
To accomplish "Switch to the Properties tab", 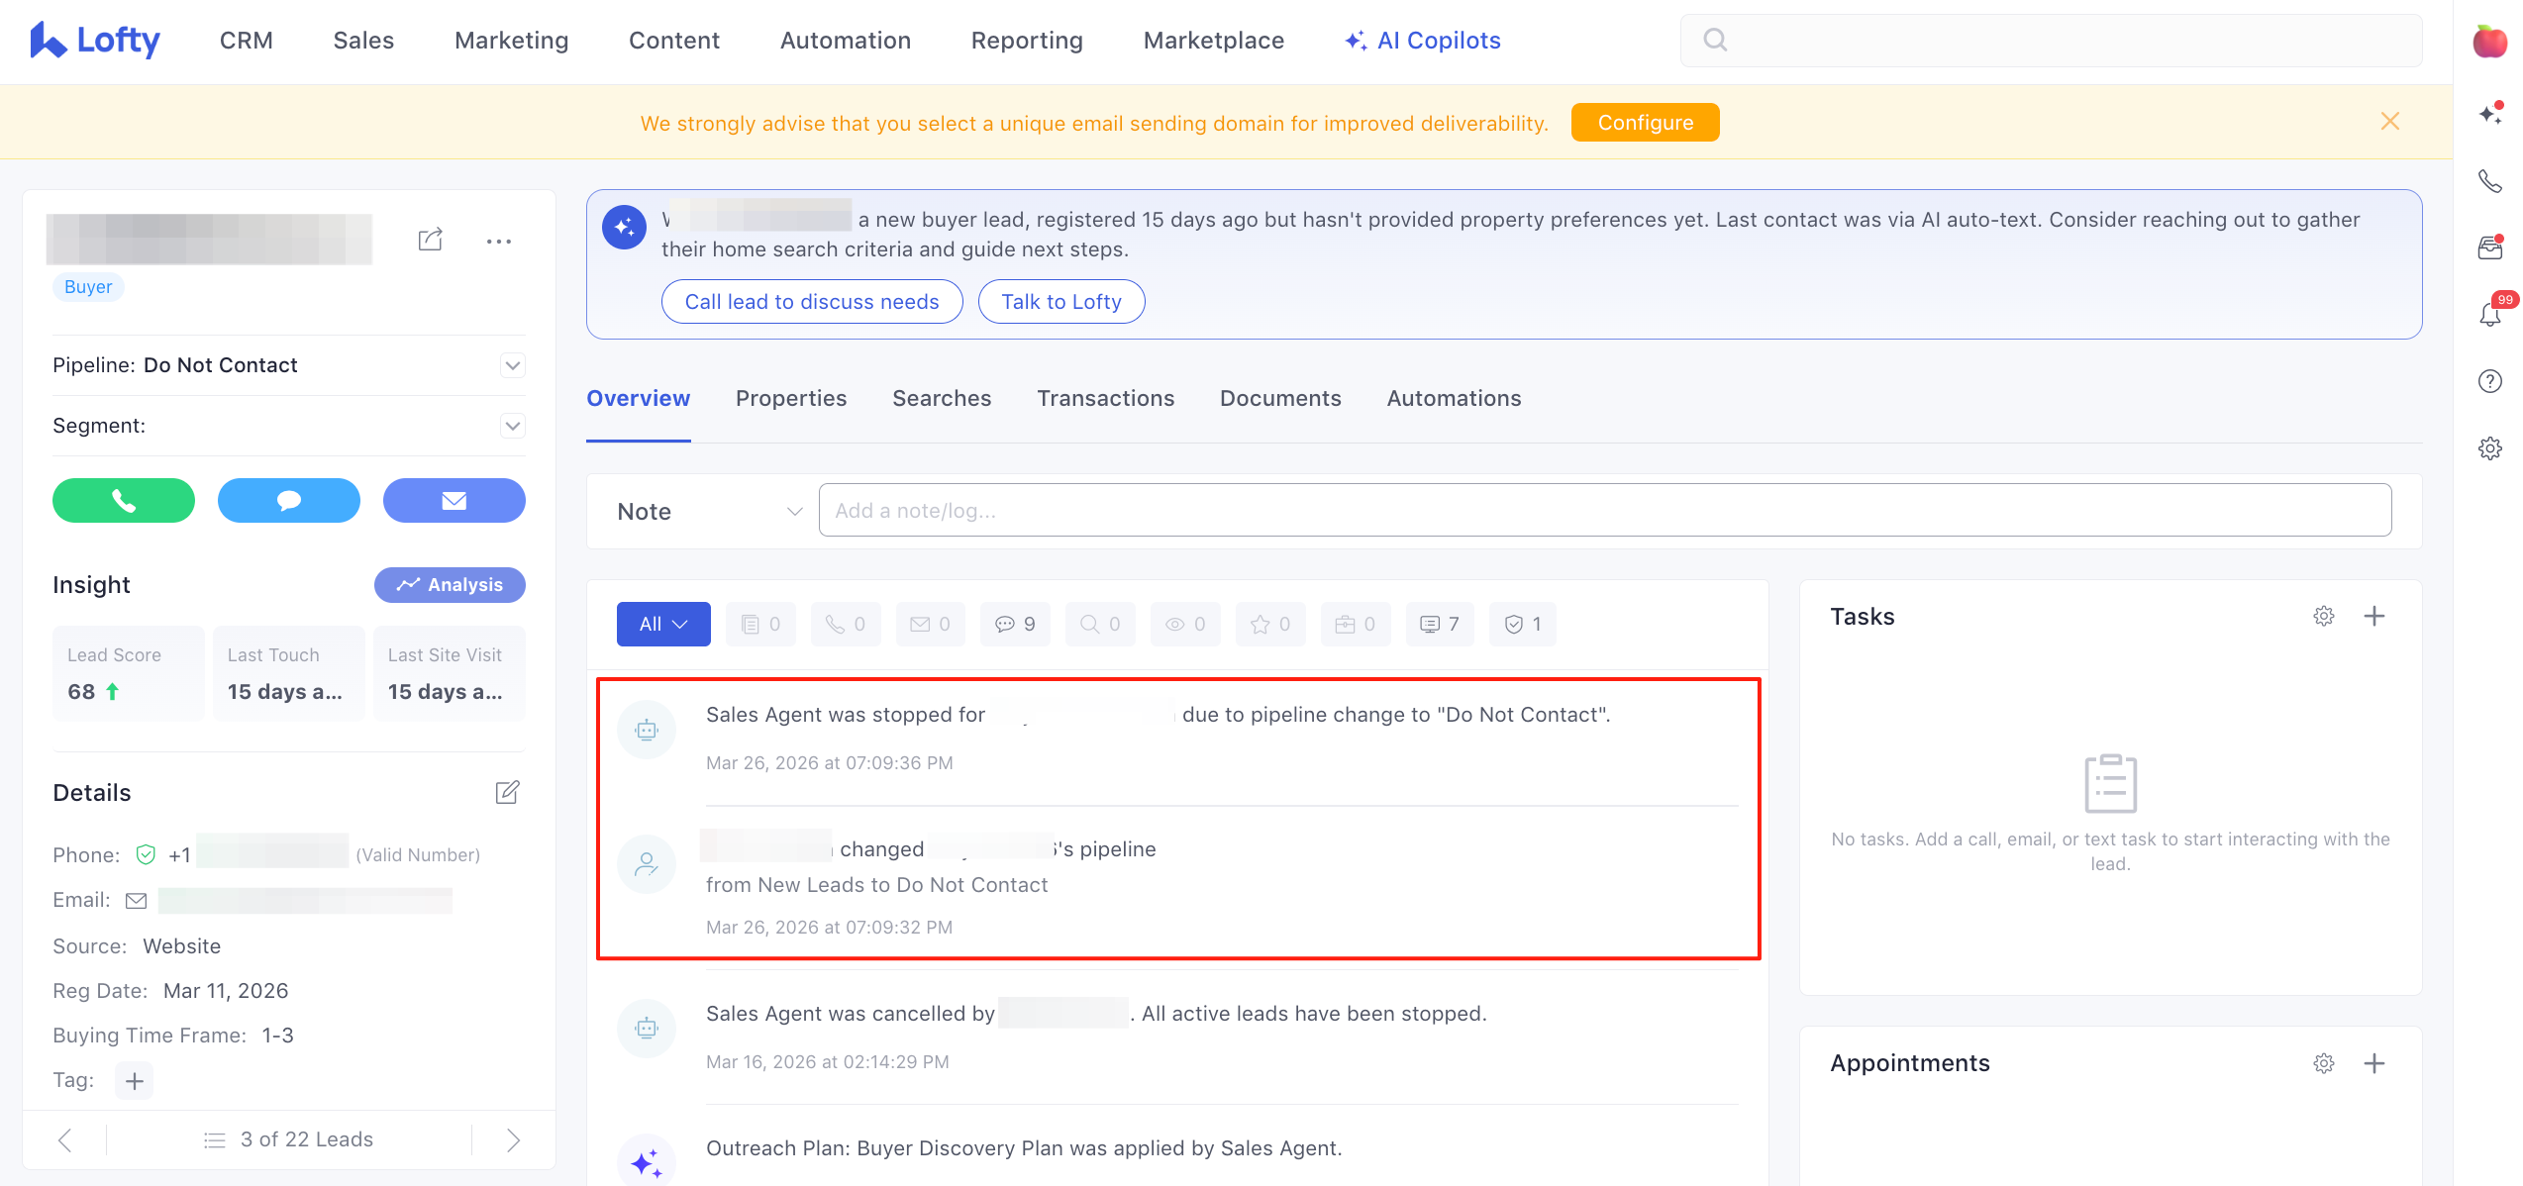I will click(791, 399).
